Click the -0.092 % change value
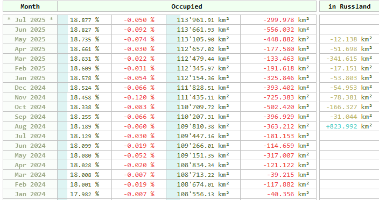 [139, 30]
